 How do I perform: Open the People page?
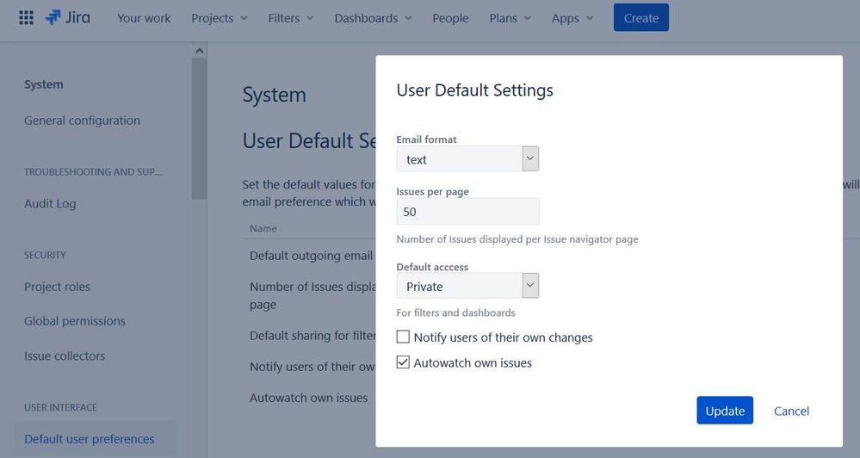click(450, 18)
